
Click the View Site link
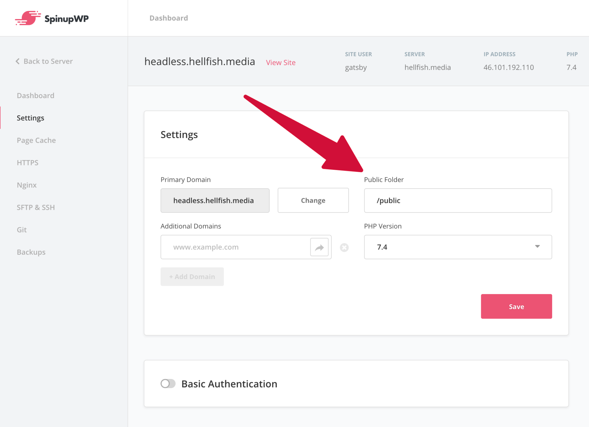pos(281,62)
